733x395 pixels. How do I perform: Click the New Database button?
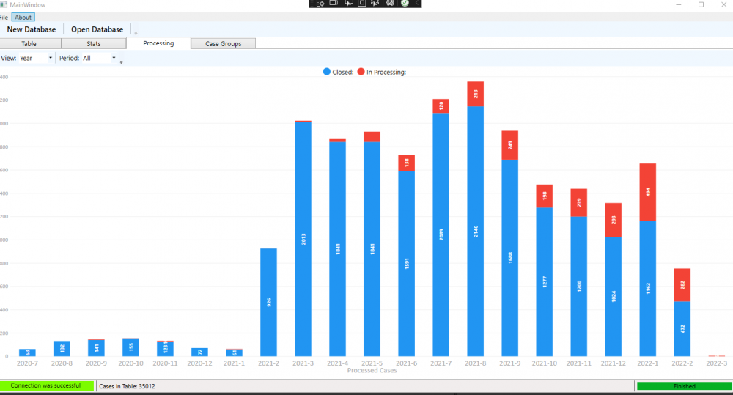click(x=32, y=29)
